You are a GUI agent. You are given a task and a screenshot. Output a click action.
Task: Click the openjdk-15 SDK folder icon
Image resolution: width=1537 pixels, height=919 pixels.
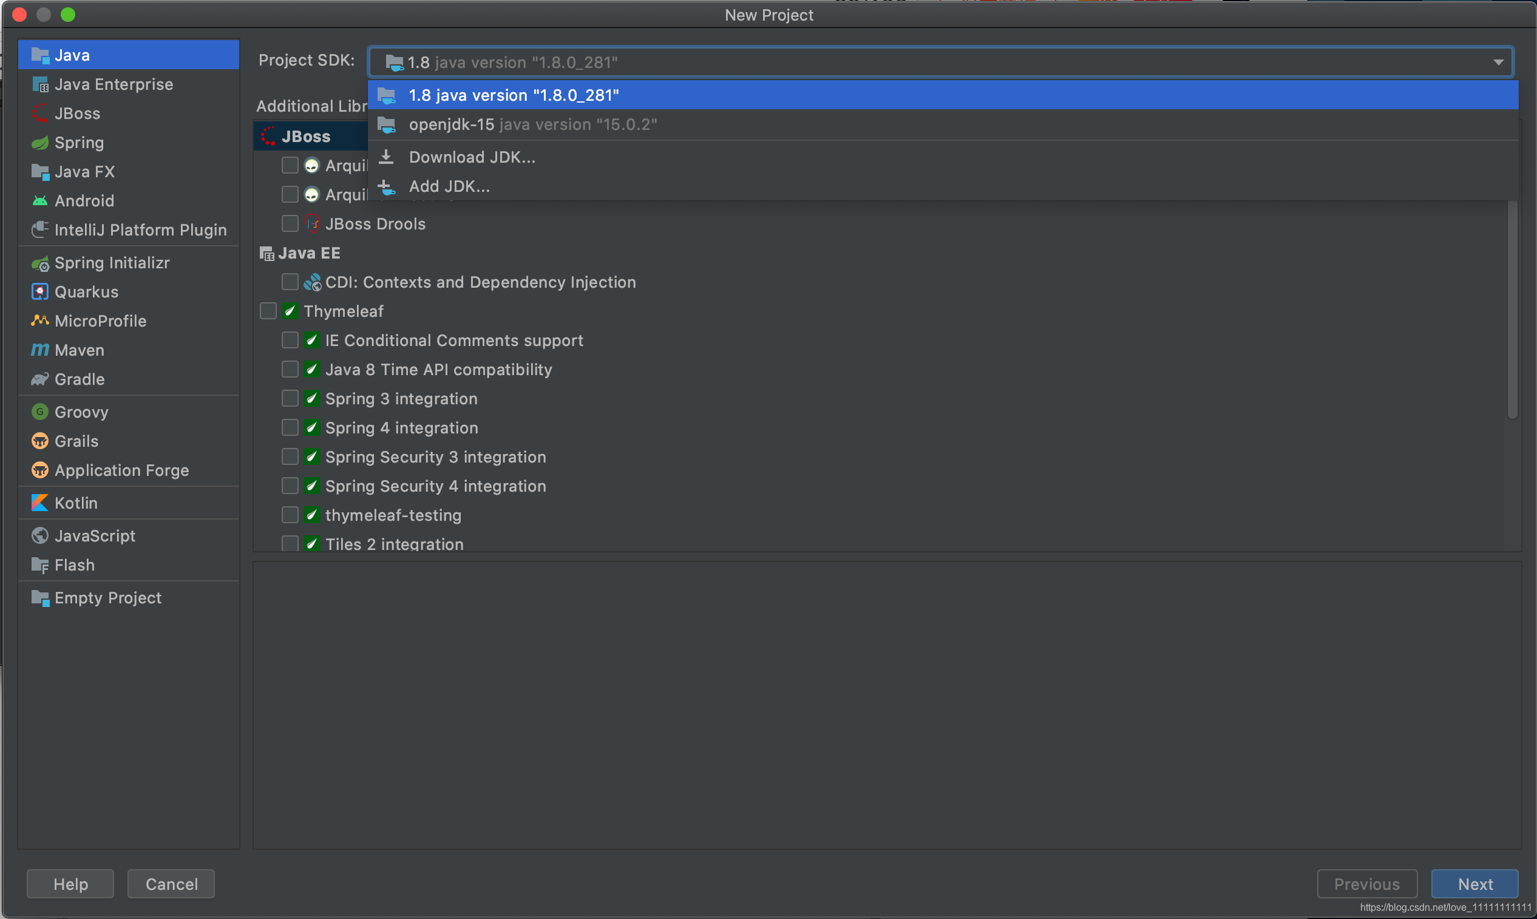(387, 124)
